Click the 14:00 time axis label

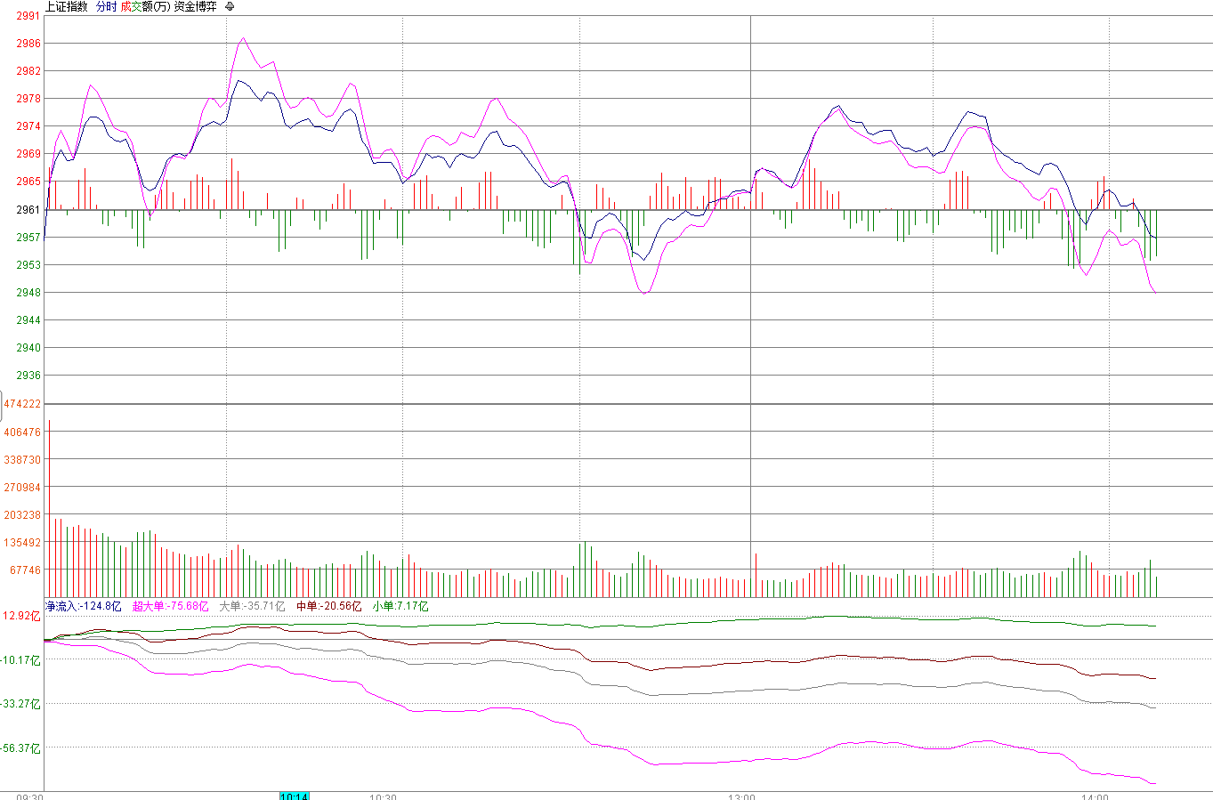pos(1094,796)
